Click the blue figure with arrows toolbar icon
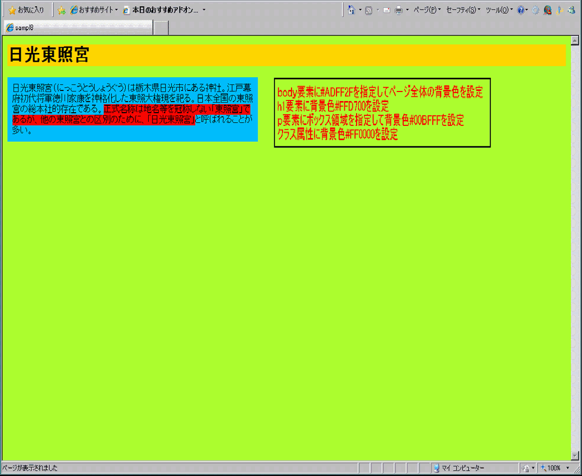The height and width of the screenshot is (476, 582). (x=559, y=11)
